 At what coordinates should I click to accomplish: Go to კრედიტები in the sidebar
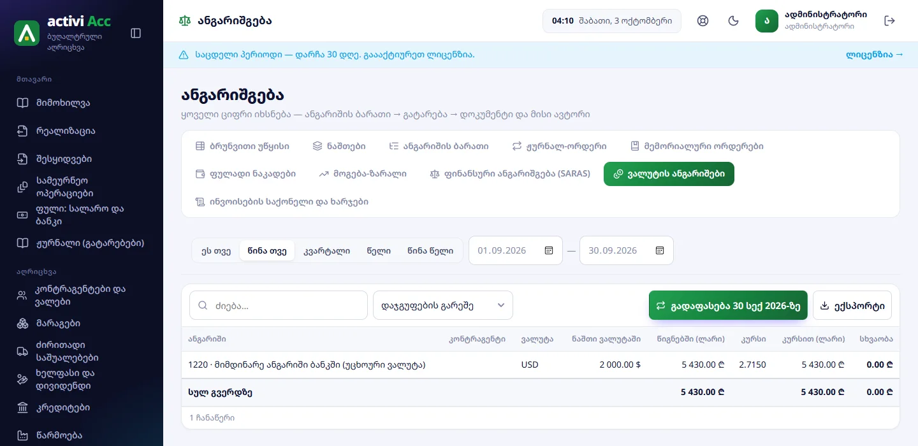point(82,407)
